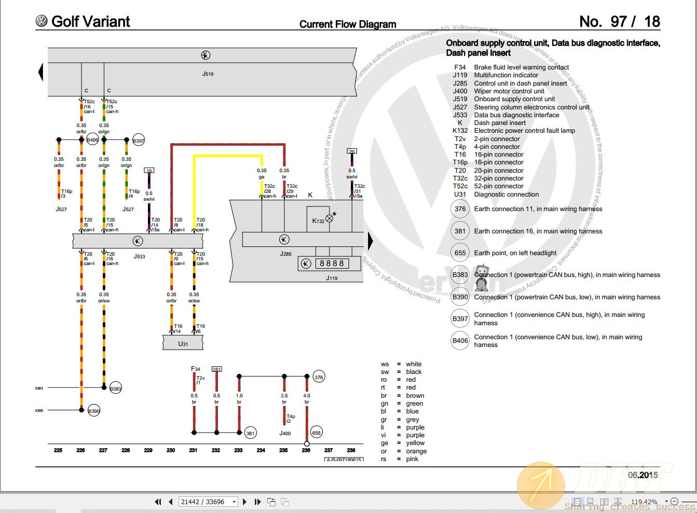Select two-page facing view layout
This screenshot has width=697, height=513.
(604, 502)
